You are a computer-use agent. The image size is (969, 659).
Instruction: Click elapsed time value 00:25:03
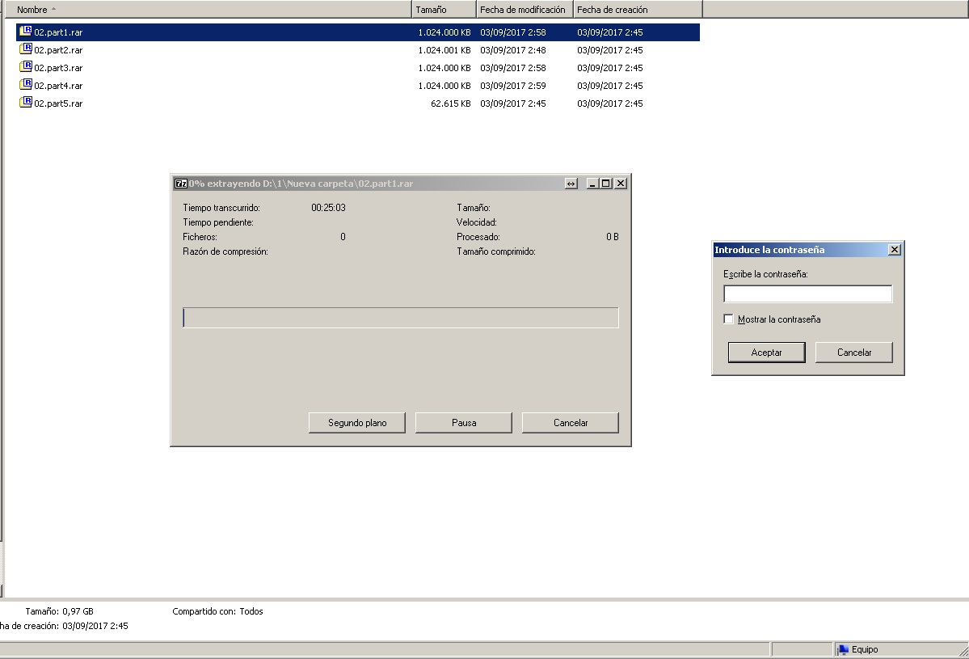click(328, 208)
